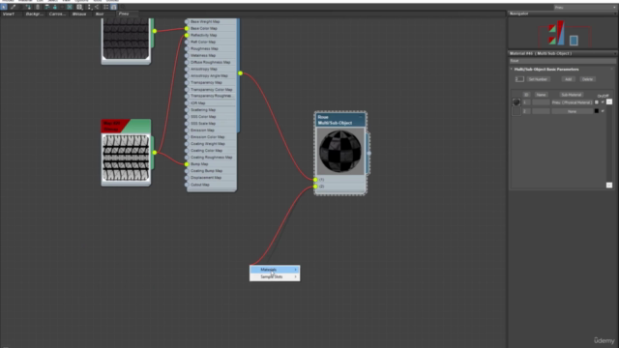Viewport: 619px width, 348px height.
Task: Click name field of sub-material 2
Action: tap(541, 111)
